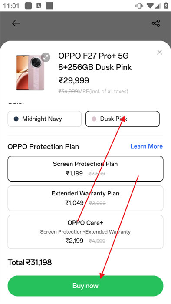This screenshot has height=304, width=171.
Task: Click the navy color dot swatch
Action: pos(16,119)
